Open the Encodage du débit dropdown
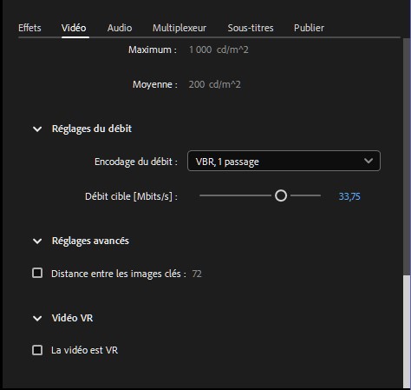 coord(284,161)
